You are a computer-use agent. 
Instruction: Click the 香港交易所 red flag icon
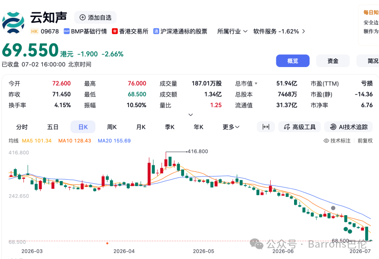pyautogui.click(x=115, y=31)
